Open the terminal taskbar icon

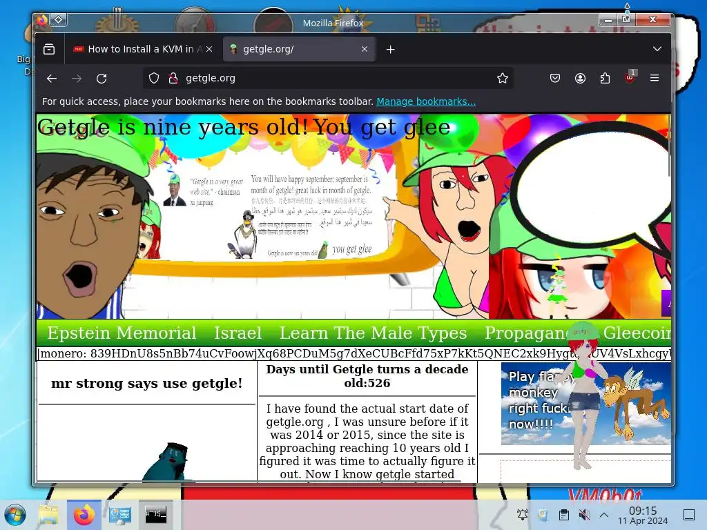click(155, 515)
